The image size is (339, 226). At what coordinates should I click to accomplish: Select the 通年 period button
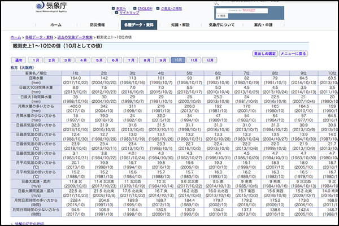(x=19, y=59)
